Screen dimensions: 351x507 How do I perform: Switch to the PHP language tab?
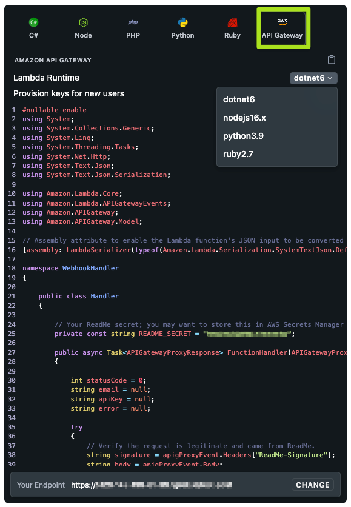tap(133, 28)
